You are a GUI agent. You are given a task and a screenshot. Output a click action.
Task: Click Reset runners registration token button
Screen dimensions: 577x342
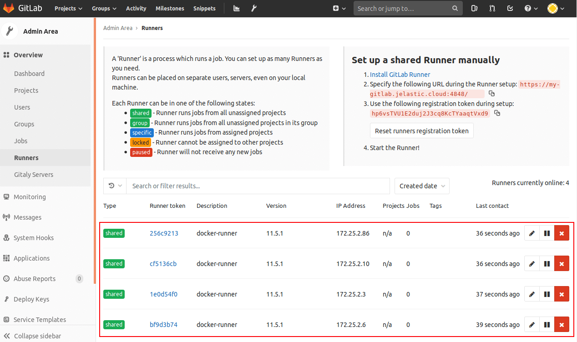[422, 131]
